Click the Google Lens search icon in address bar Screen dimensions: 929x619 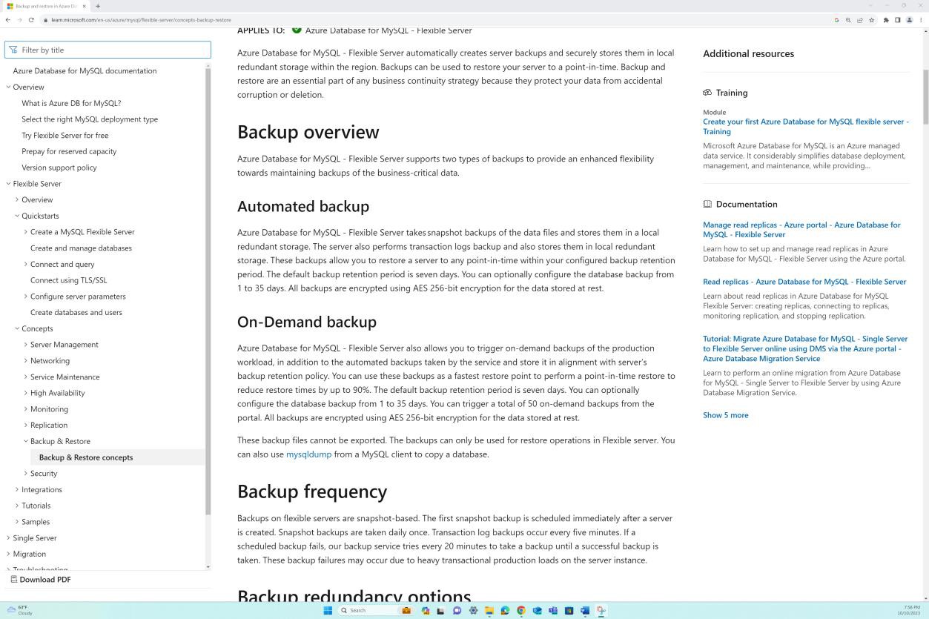pyautogui.click(x=847, y=20)
